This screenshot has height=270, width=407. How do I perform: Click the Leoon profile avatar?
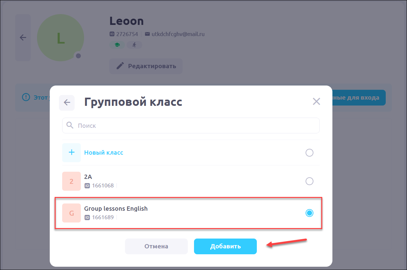point(61,38)
